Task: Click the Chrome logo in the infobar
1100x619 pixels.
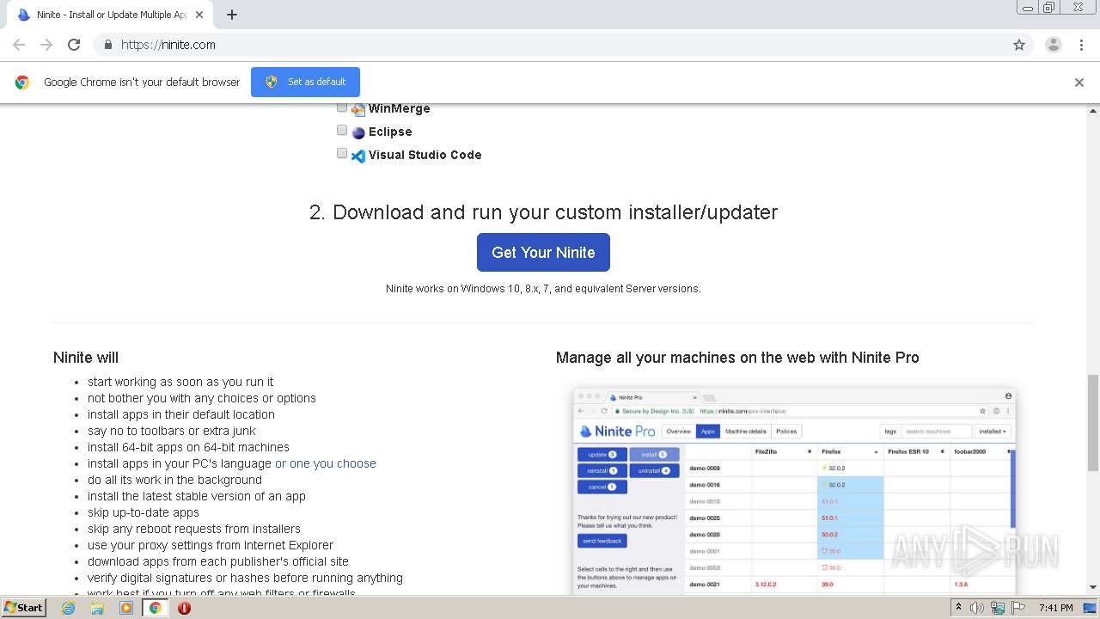Action: tap(22, 83)
